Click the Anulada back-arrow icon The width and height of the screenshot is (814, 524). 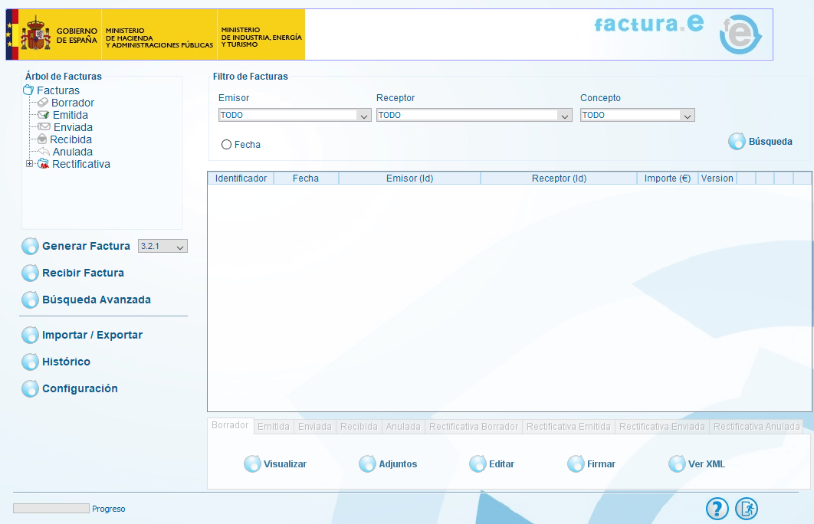44,152
